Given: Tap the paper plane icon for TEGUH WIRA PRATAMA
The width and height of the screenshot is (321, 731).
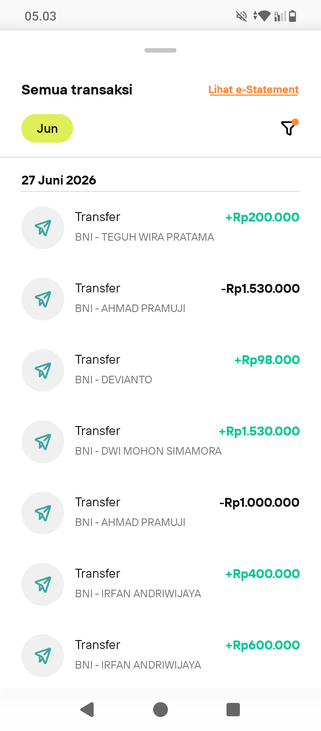Looking at the screenshot, I should (43, 228).
